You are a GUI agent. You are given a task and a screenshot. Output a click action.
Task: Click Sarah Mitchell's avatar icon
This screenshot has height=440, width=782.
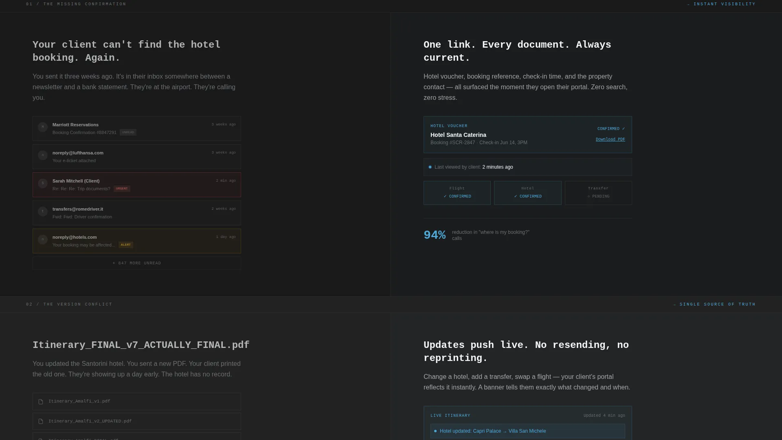(43, 183)
